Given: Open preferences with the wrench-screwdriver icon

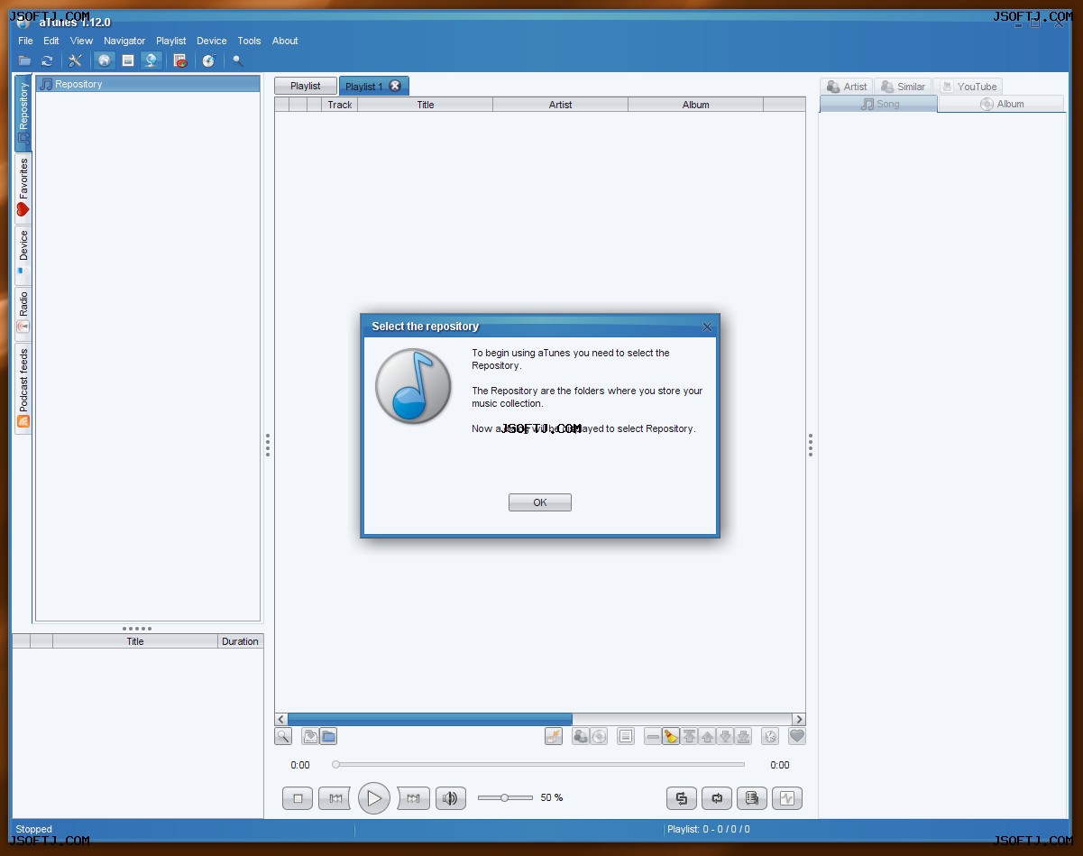Looking at the screenshot, I should pyautogui.click(x=76, y=61).
